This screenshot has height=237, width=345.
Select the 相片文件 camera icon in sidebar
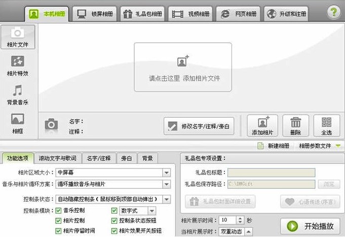(18, 37)
